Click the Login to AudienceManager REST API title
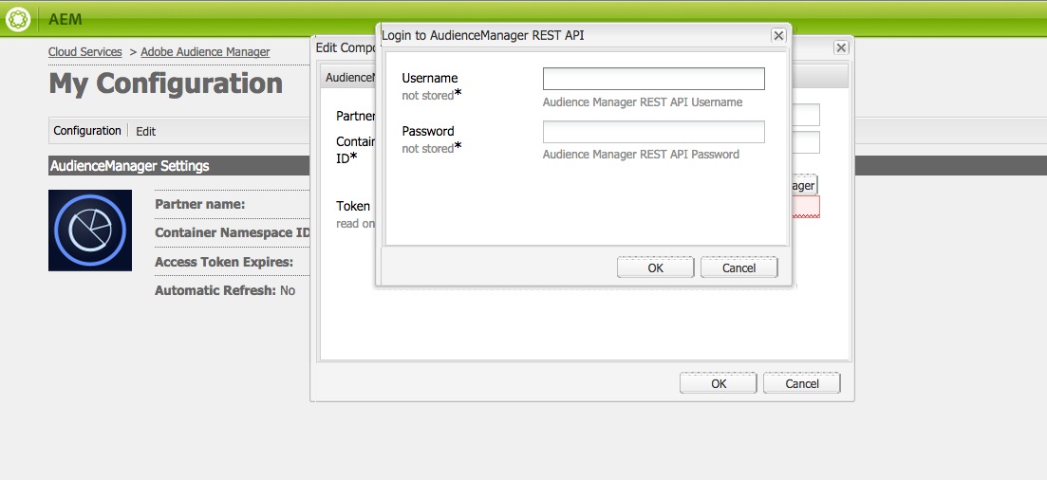1047x480 pixels. (x=482, y=35)
